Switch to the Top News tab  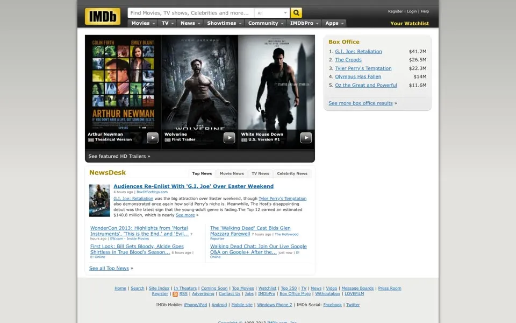202,173
